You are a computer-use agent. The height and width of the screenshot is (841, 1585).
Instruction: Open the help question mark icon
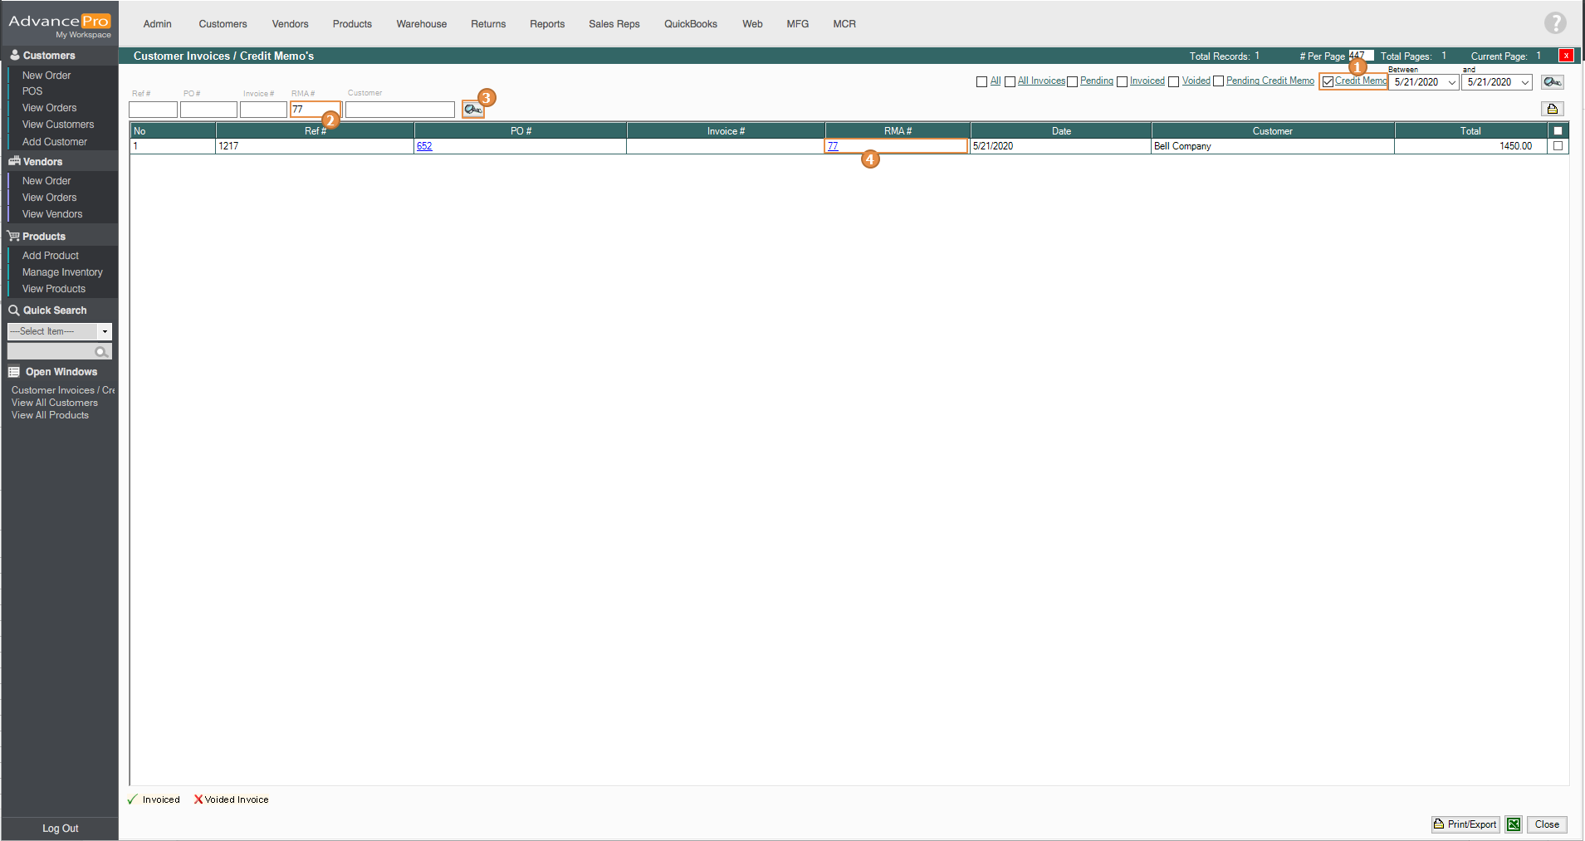[x=1554, y=23]
